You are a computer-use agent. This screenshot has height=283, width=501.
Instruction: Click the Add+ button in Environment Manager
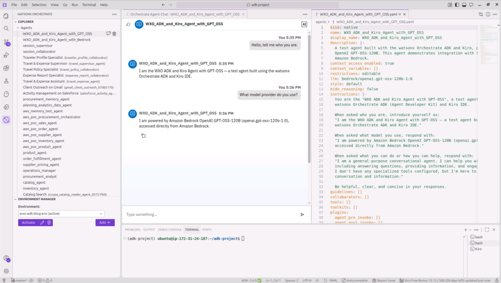coord(105,222)
